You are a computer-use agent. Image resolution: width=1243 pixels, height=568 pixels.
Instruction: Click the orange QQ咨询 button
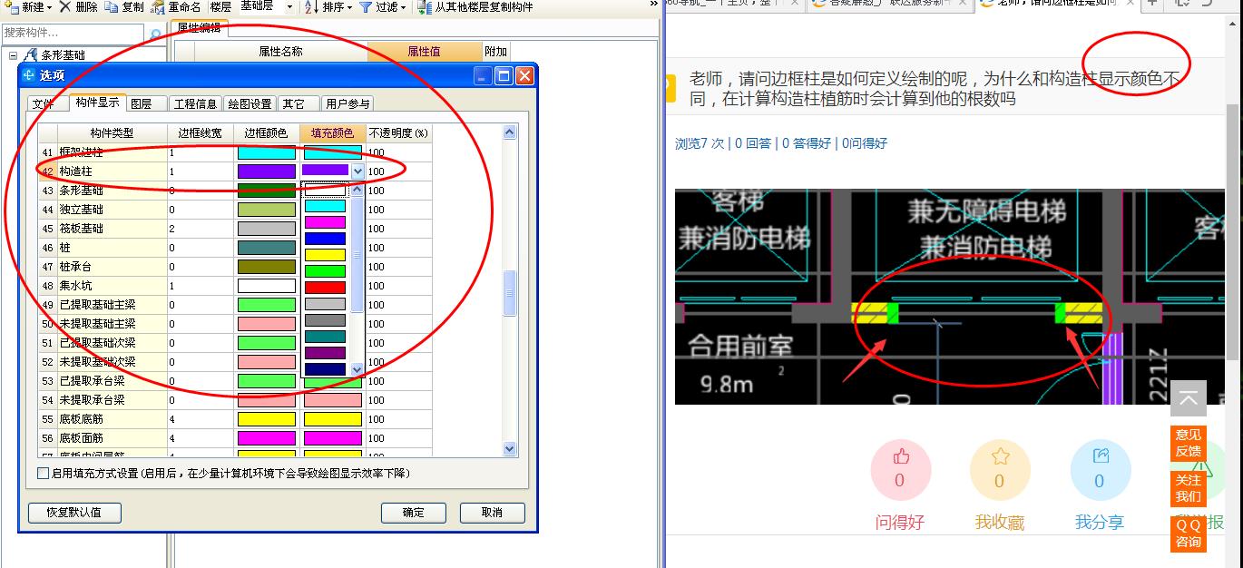click(x=1189, y=534)
